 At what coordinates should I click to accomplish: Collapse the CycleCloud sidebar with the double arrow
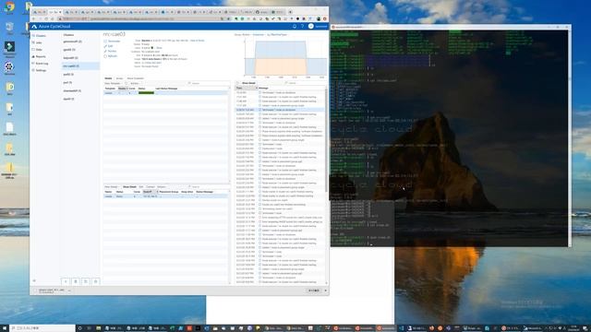click(34, 280)
